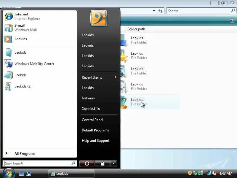The image size is (237, 178).
Task: Open address bar dropdown arrow
Action: click(x=154, y=11)
